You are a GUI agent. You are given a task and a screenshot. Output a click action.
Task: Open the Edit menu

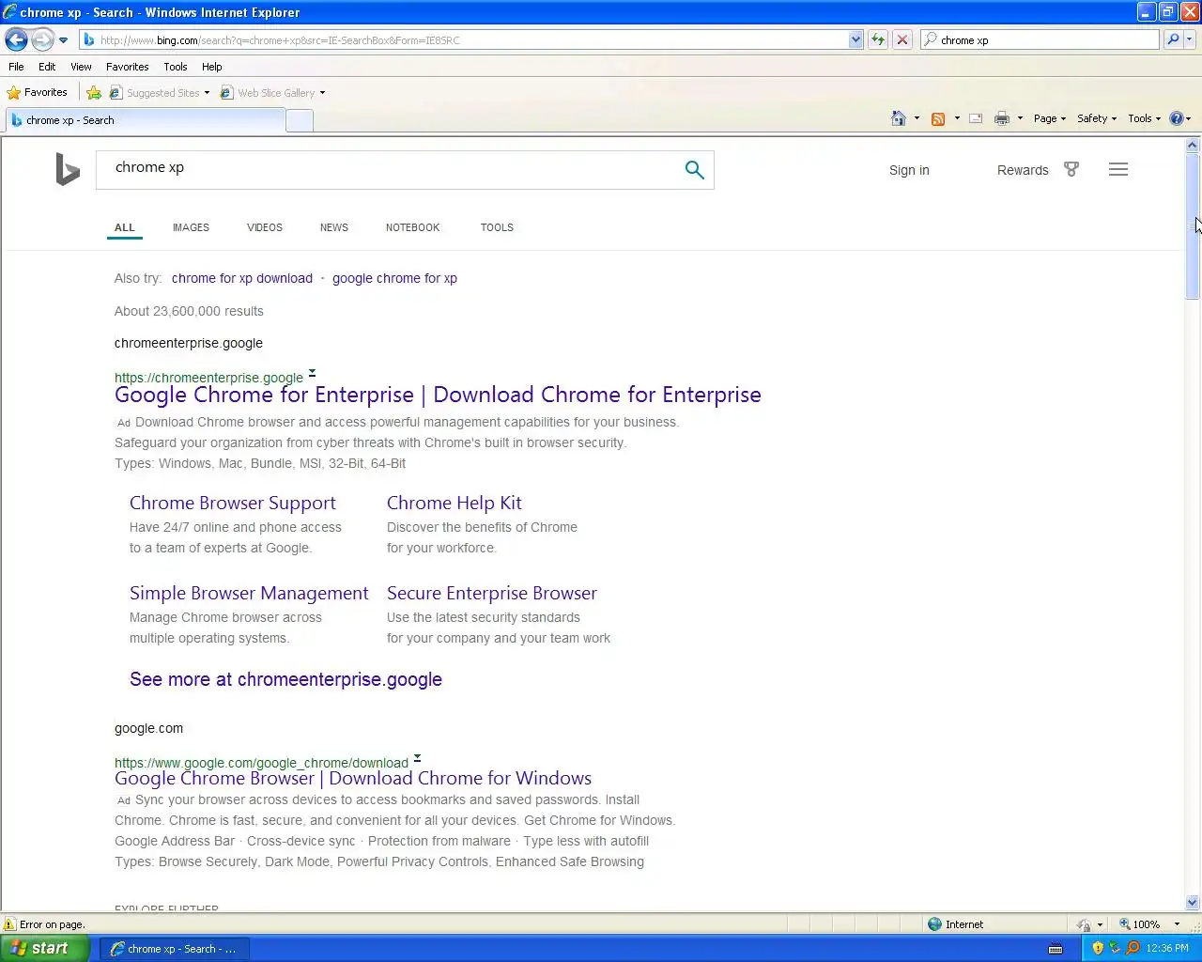[x=47, y=67]
